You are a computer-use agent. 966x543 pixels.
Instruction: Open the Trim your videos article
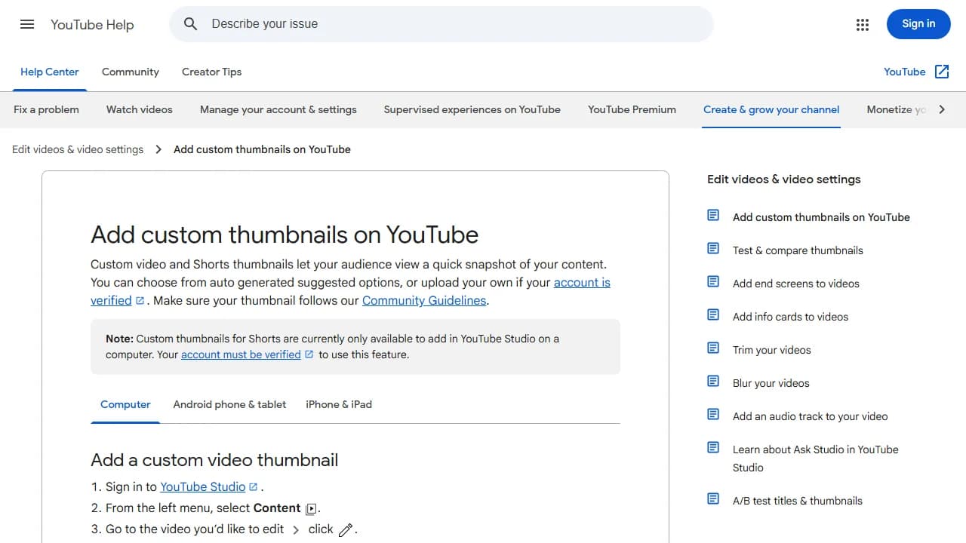pyautogui.click(x=772, y=350)
